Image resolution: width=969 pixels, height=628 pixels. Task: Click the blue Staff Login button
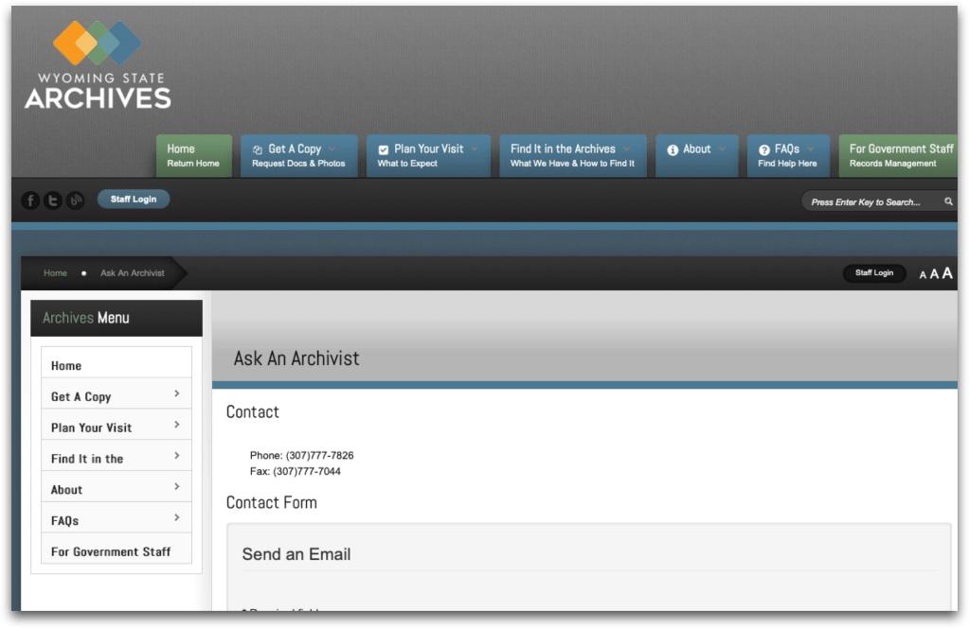[x=134, y=200]
